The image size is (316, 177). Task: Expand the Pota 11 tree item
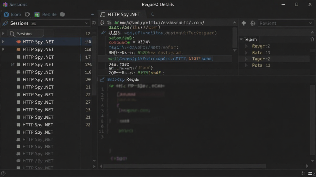tap(246, 65)
